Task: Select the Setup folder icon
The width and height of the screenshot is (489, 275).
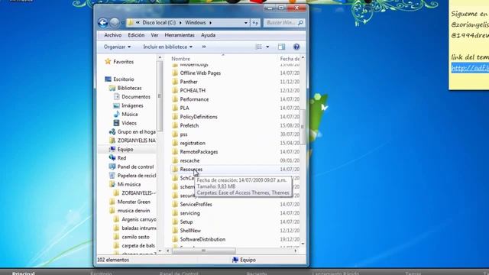Action: (x=175, y=222)
